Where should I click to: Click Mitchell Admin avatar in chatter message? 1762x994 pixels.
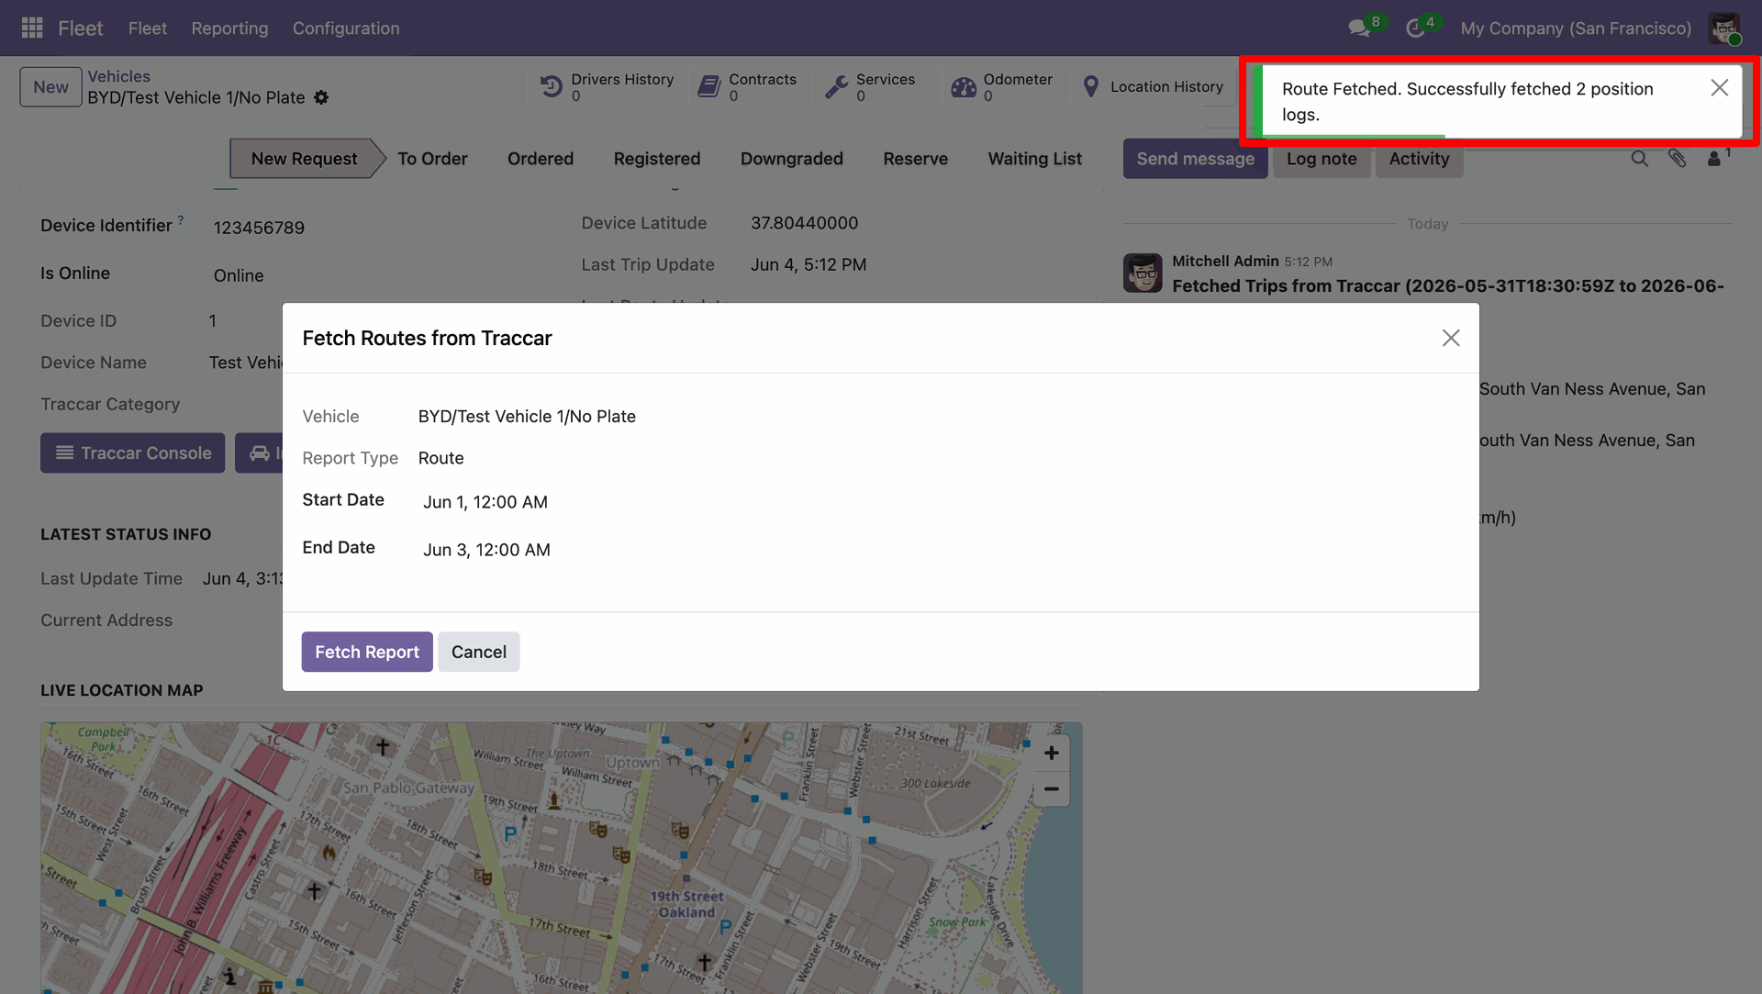coord(1143,274)
